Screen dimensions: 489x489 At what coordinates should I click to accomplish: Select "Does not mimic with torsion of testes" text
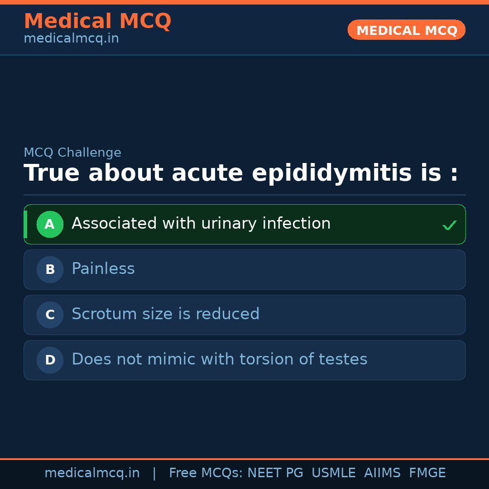[x=219, y=360]
